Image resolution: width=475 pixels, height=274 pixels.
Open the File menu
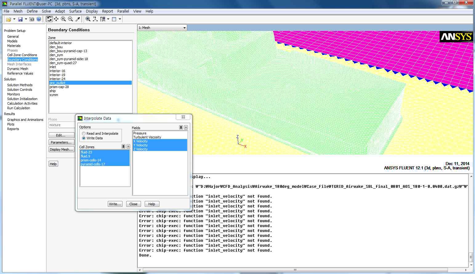click(6, 11)
